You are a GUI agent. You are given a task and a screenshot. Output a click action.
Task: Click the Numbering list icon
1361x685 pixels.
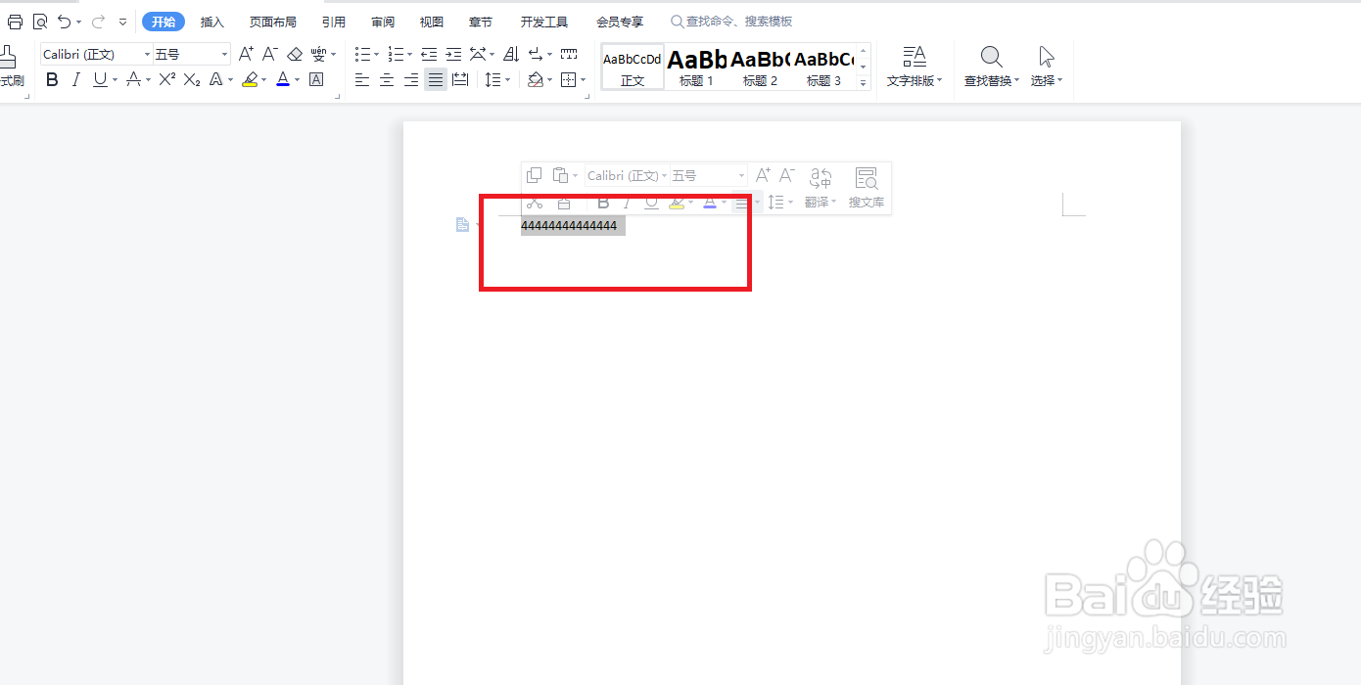396,54
